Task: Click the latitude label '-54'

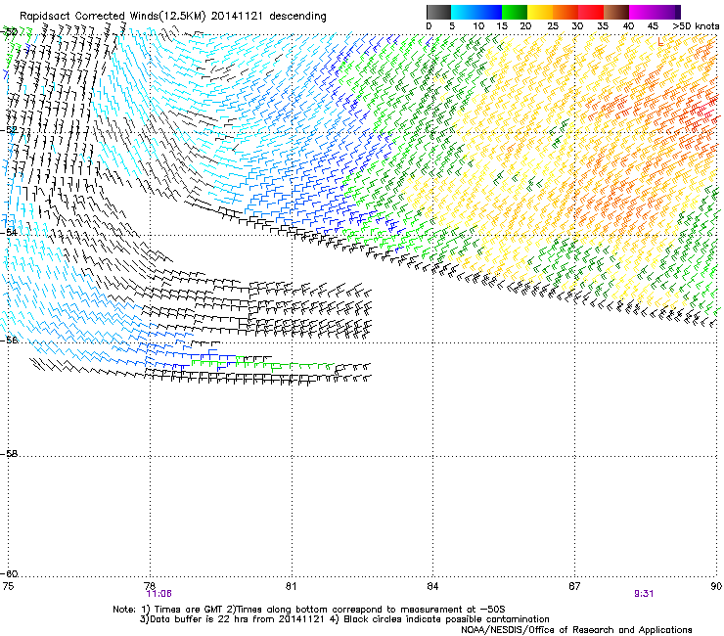Action: pyautogui.click(x=9, y=232)
